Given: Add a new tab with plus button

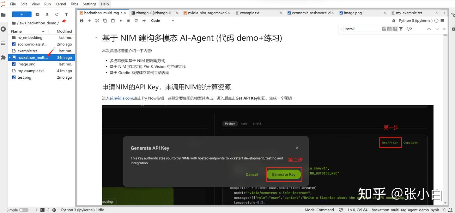Looking at the screenshot, I should tap(444, 13).
